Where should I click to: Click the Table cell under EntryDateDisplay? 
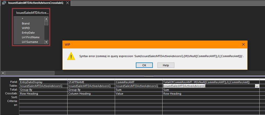click(43, 86)
